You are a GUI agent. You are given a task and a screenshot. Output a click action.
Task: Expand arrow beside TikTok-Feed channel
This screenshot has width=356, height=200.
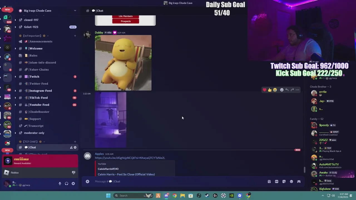pos(15,98)
